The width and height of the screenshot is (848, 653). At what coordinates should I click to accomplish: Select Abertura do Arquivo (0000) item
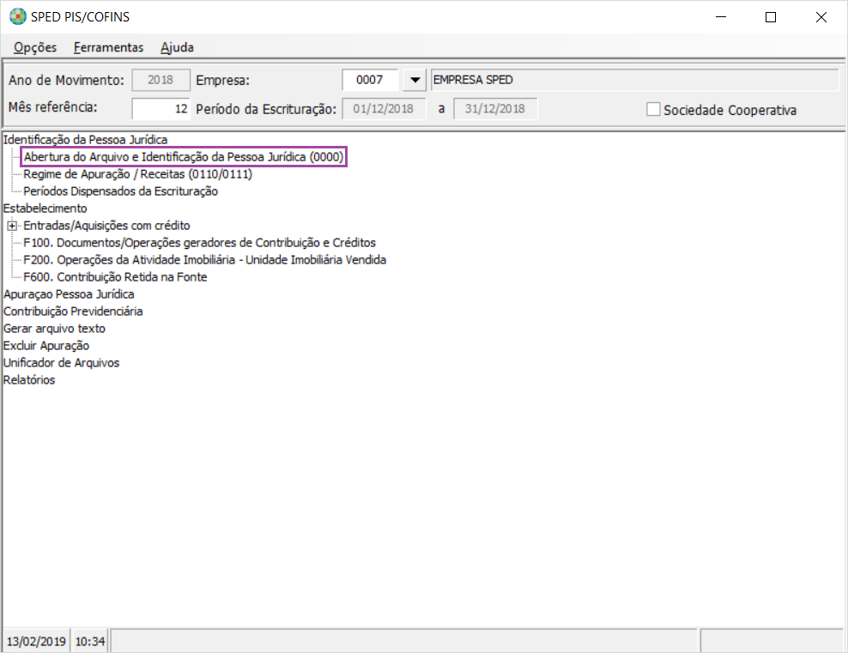184,157
